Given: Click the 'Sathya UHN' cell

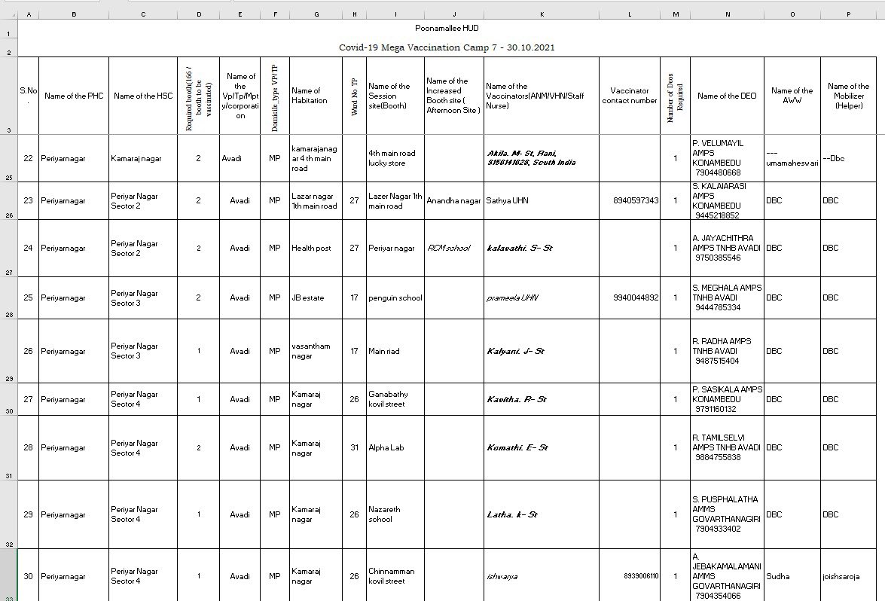Looking at the screenshot, I should tap(542, 201).
